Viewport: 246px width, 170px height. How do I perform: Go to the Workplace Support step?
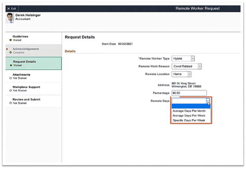coord(33,89)
